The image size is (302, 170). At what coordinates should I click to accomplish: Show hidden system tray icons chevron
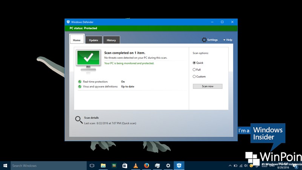coord(230,165)
